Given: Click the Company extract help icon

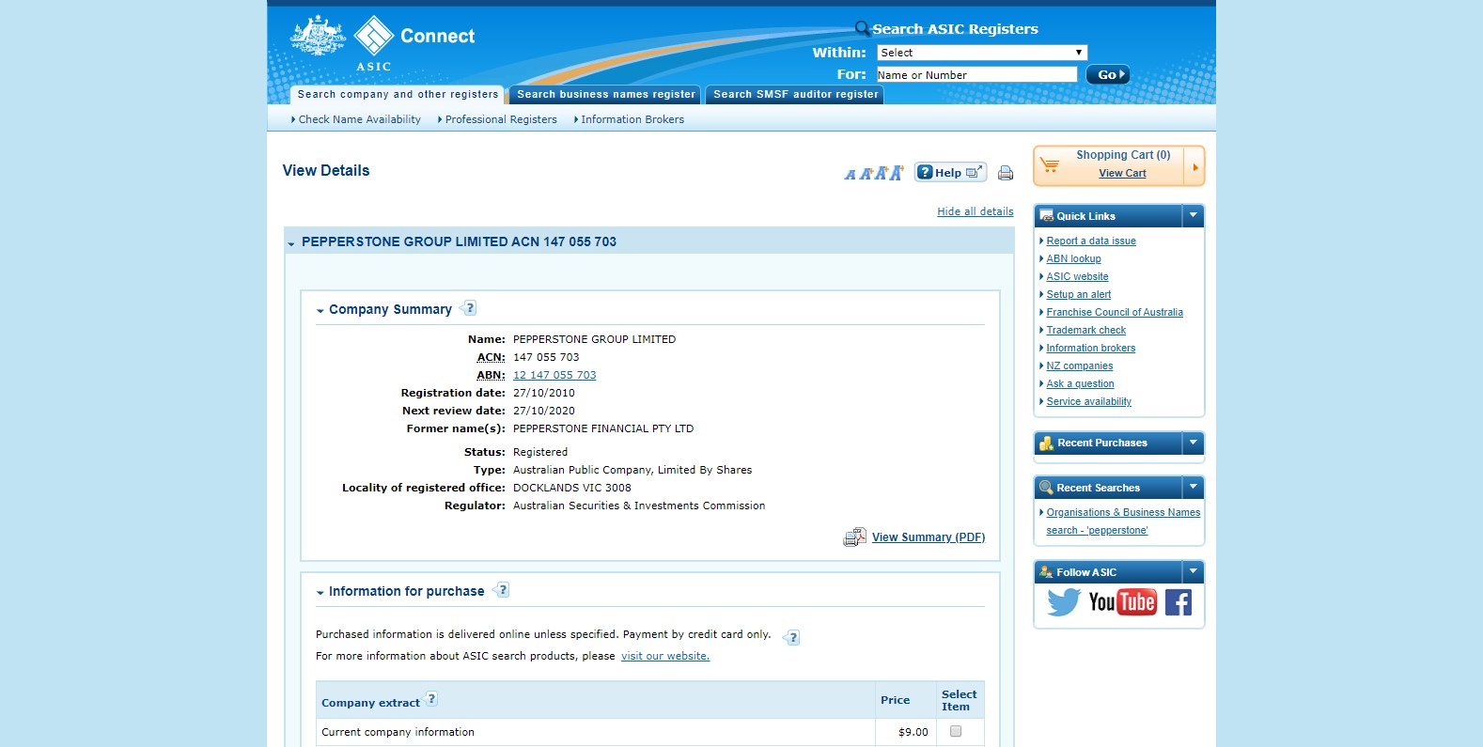Looking at the screenshot, I should 431,699.
